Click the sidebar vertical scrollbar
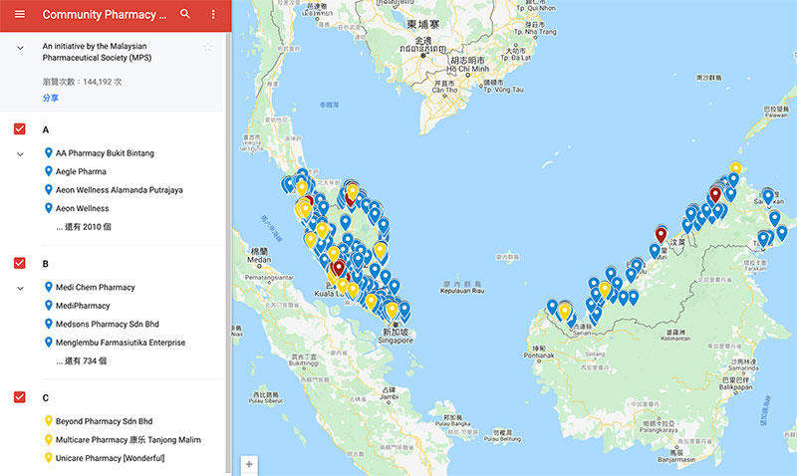Image resolution: width=797 pixels, height=476 pixels. [228, 254]
